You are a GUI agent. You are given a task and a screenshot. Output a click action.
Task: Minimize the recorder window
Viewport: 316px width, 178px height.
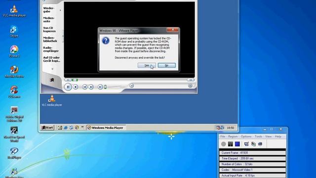click(265, 129)
